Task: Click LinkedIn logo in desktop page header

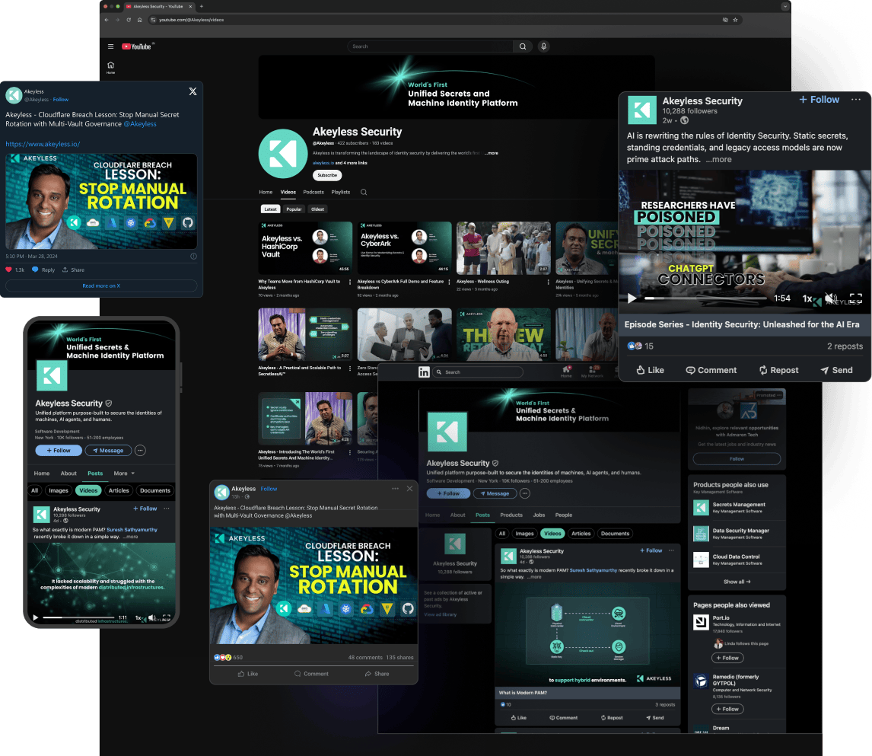Action: (x=424, y=372)
